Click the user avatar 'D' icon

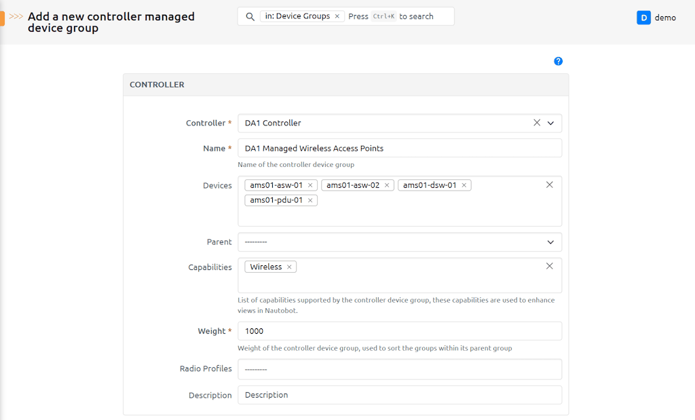(643, 18)
